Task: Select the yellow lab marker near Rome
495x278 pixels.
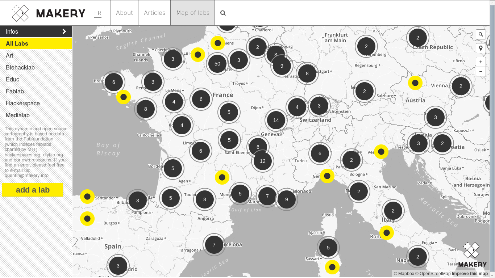Action: coord(387,233)
